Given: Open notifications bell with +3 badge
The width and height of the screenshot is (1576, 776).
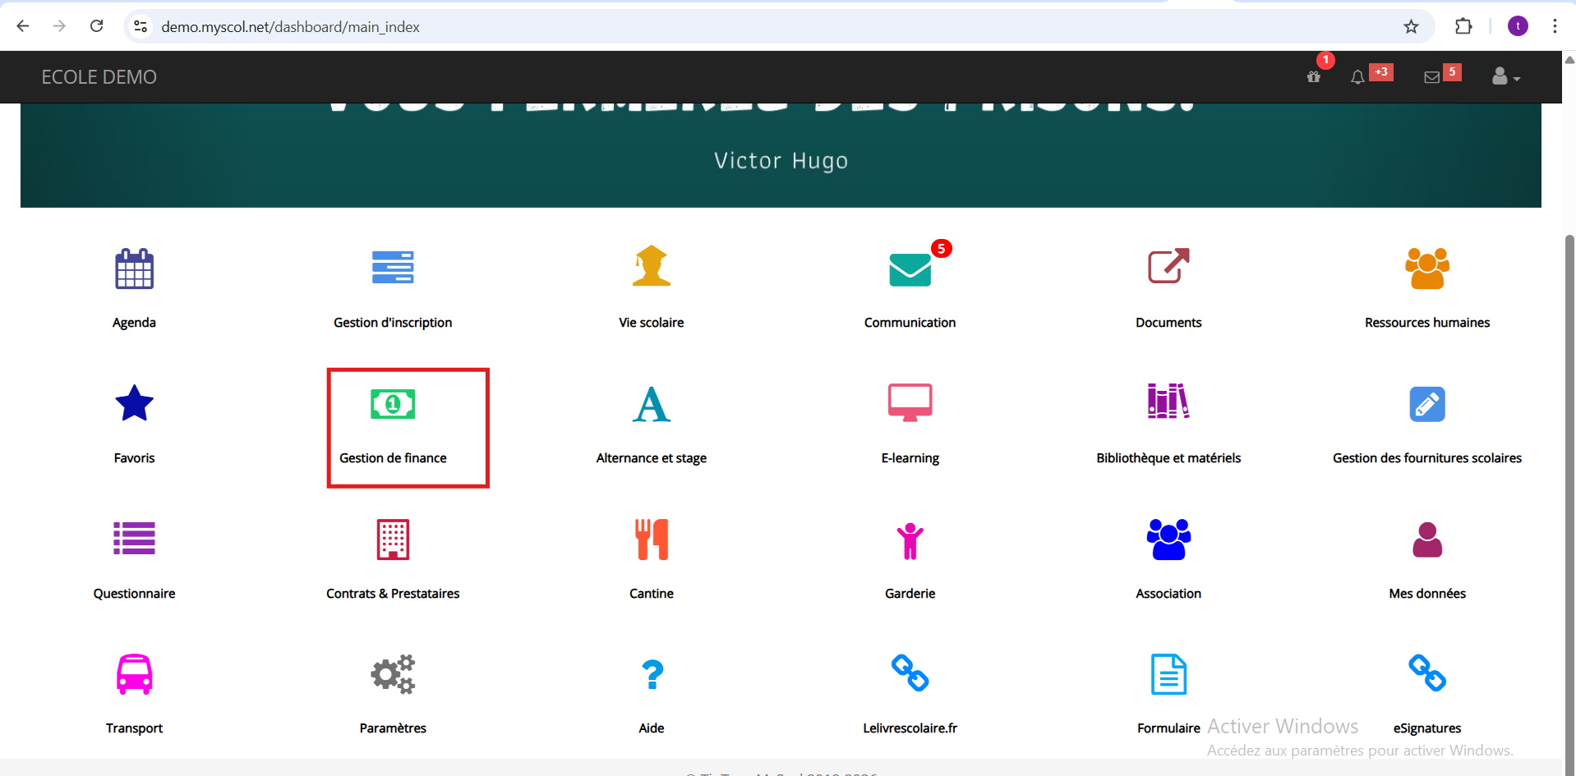Looking at the screenshot, I should pyautogui.click(x=1357, y=77).
